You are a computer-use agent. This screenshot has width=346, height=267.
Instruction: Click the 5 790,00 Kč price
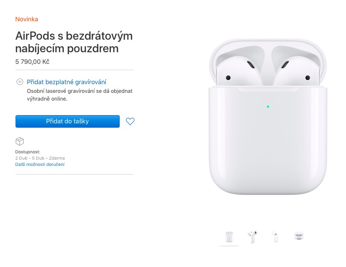point(32,62)
